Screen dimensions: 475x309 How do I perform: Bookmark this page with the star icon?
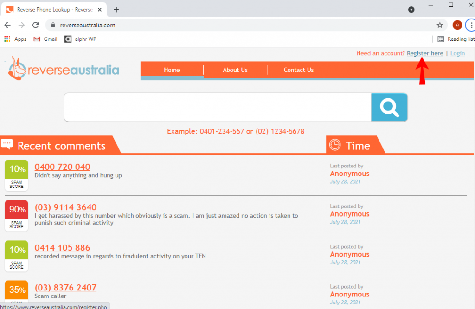click(440, 25)
